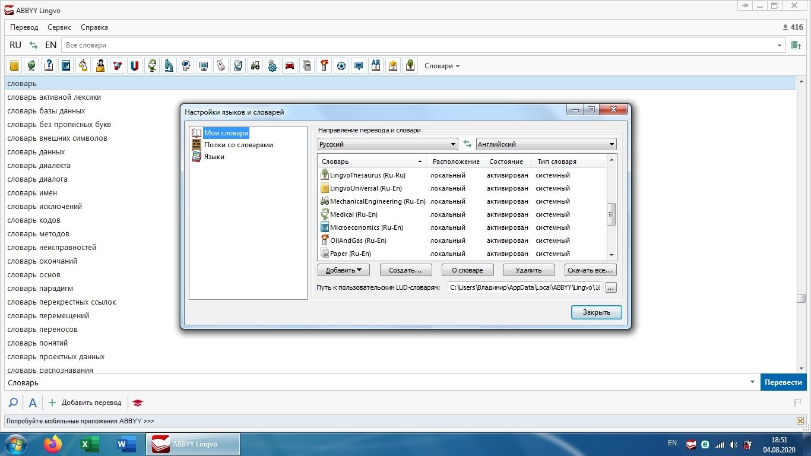Click the Закрыть button
Viewport: 811px width, 456px height.
click(596, 312)
